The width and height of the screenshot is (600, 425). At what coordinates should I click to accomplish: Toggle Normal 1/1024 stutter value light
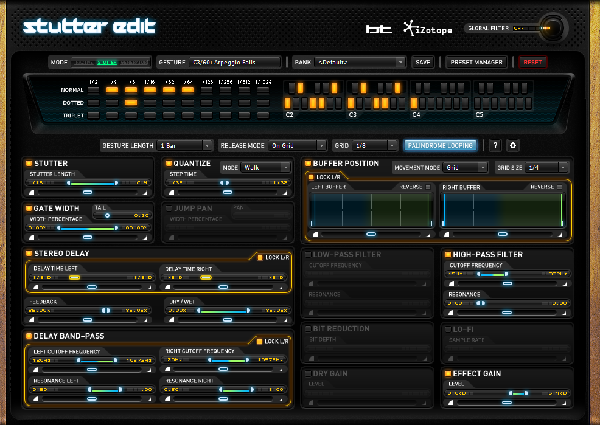tap(263, 90)
